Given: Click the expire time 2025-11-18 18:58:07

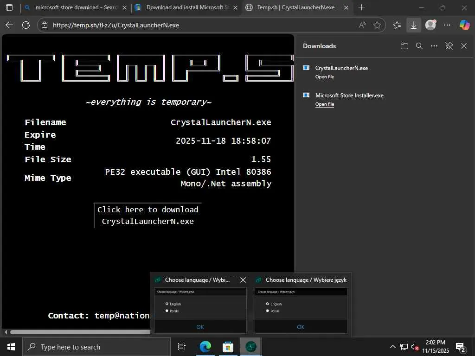Looking at the screenshot, I should click(x=224, y=141).
